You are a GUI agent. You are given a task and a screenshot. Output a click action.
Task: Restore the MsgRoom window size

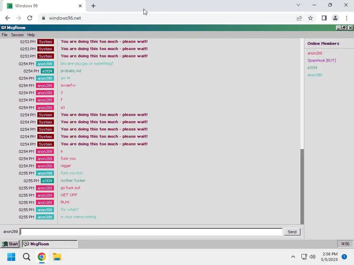(344, 28)
